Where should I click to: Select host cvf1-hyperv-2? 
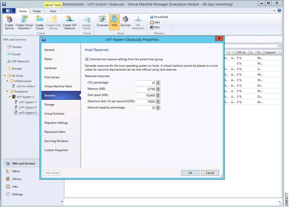(26, 108)
